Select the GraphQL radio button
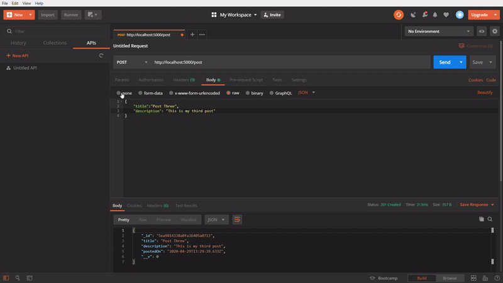 pos(272,93)
